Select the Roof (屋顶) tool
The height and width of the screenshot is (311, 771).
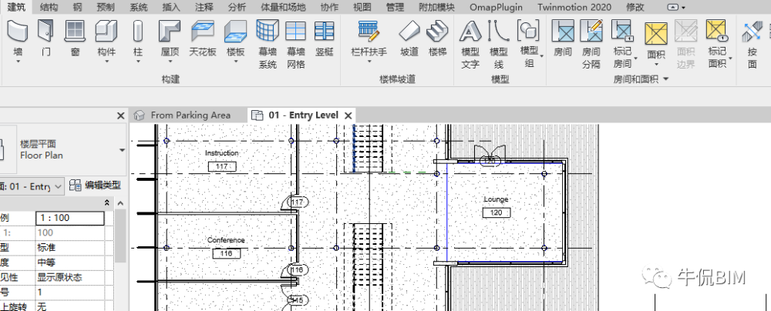tap(170, 38)
